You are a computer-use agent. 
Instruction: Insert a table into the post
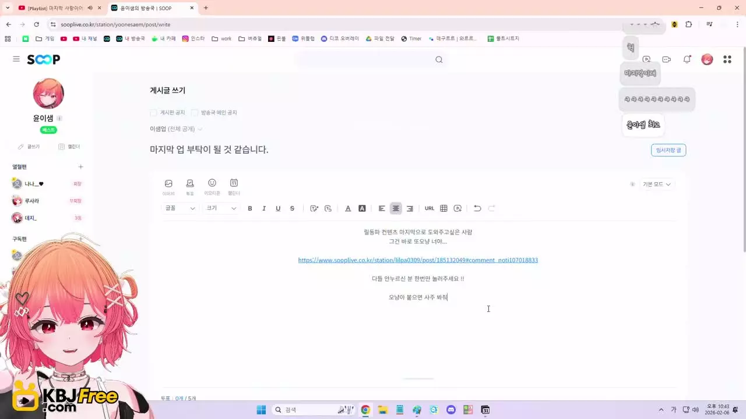[x=444, y=208]
